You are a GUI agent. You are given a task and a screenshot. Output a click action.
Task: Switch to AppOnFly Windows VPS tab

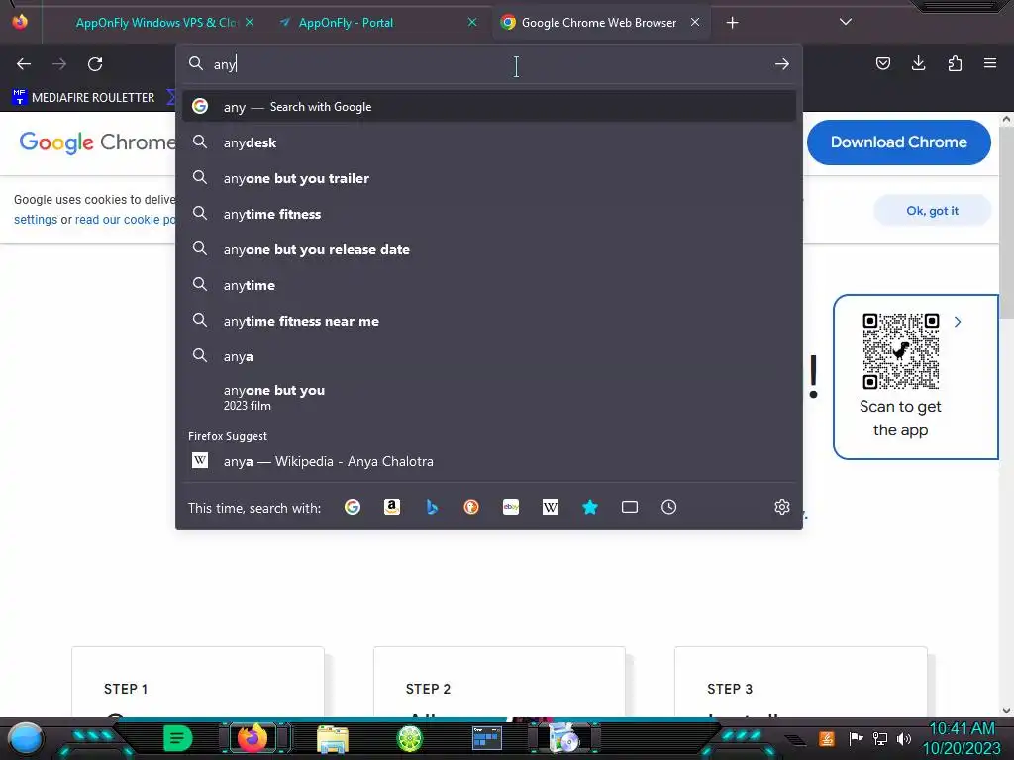pos(156,23)
